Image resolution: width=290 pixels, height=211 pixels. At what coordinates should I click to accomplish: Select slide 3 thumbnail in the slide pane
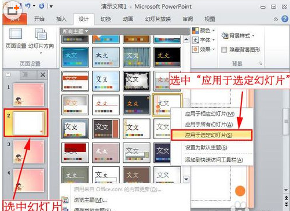tap(28, 152)
